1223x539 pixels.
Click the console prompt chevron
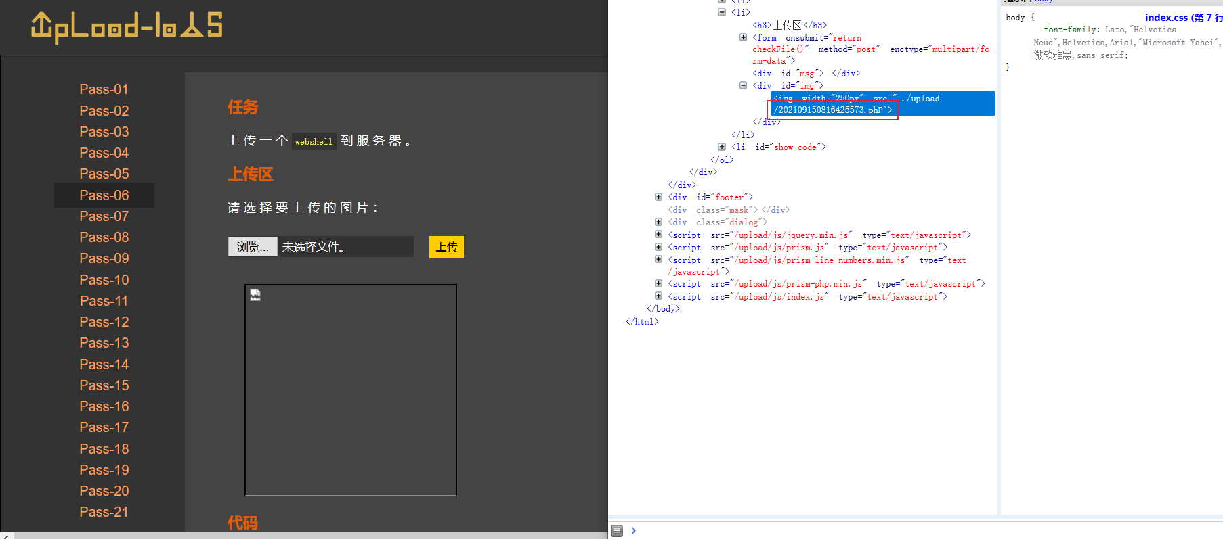634,531
